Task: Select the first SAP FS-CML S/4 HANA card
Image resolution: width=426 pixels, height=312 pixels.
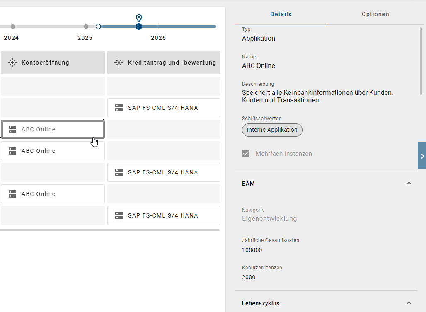Action: pyautogui.click(x=164, y=107)
